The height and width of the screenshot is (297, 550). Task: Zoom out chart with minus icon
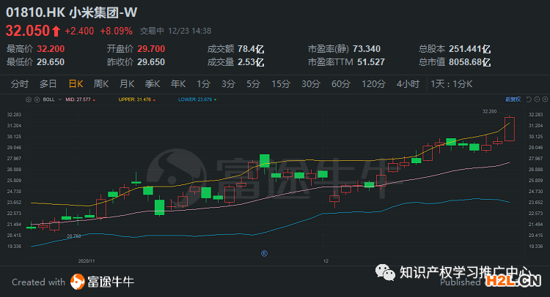click(537, 99)
